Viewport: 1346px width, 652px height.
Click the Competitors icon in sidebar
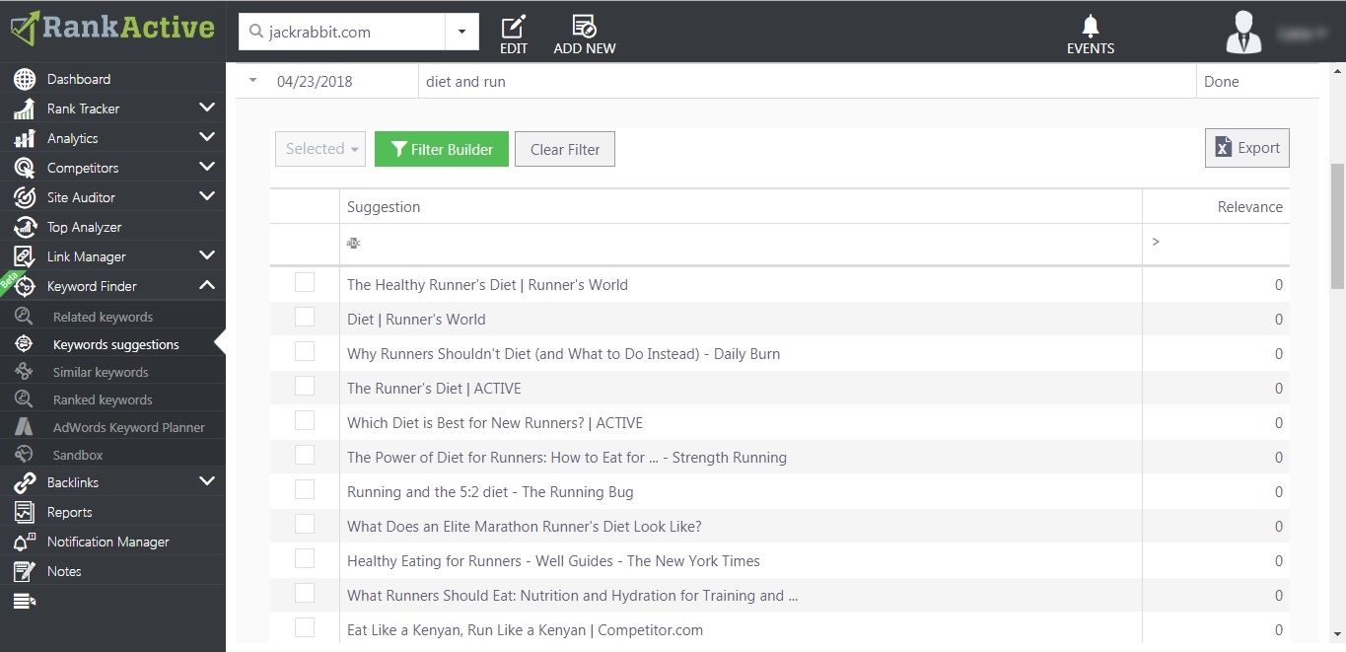25,168
